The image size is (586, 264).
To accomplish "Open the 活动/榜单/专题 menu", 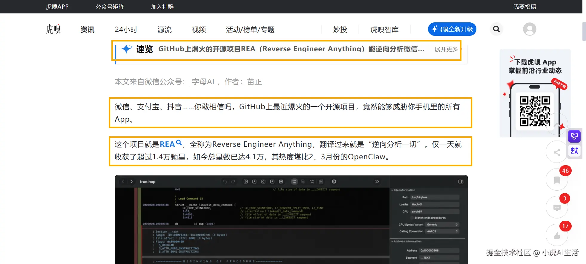I will tap(250, 30).
